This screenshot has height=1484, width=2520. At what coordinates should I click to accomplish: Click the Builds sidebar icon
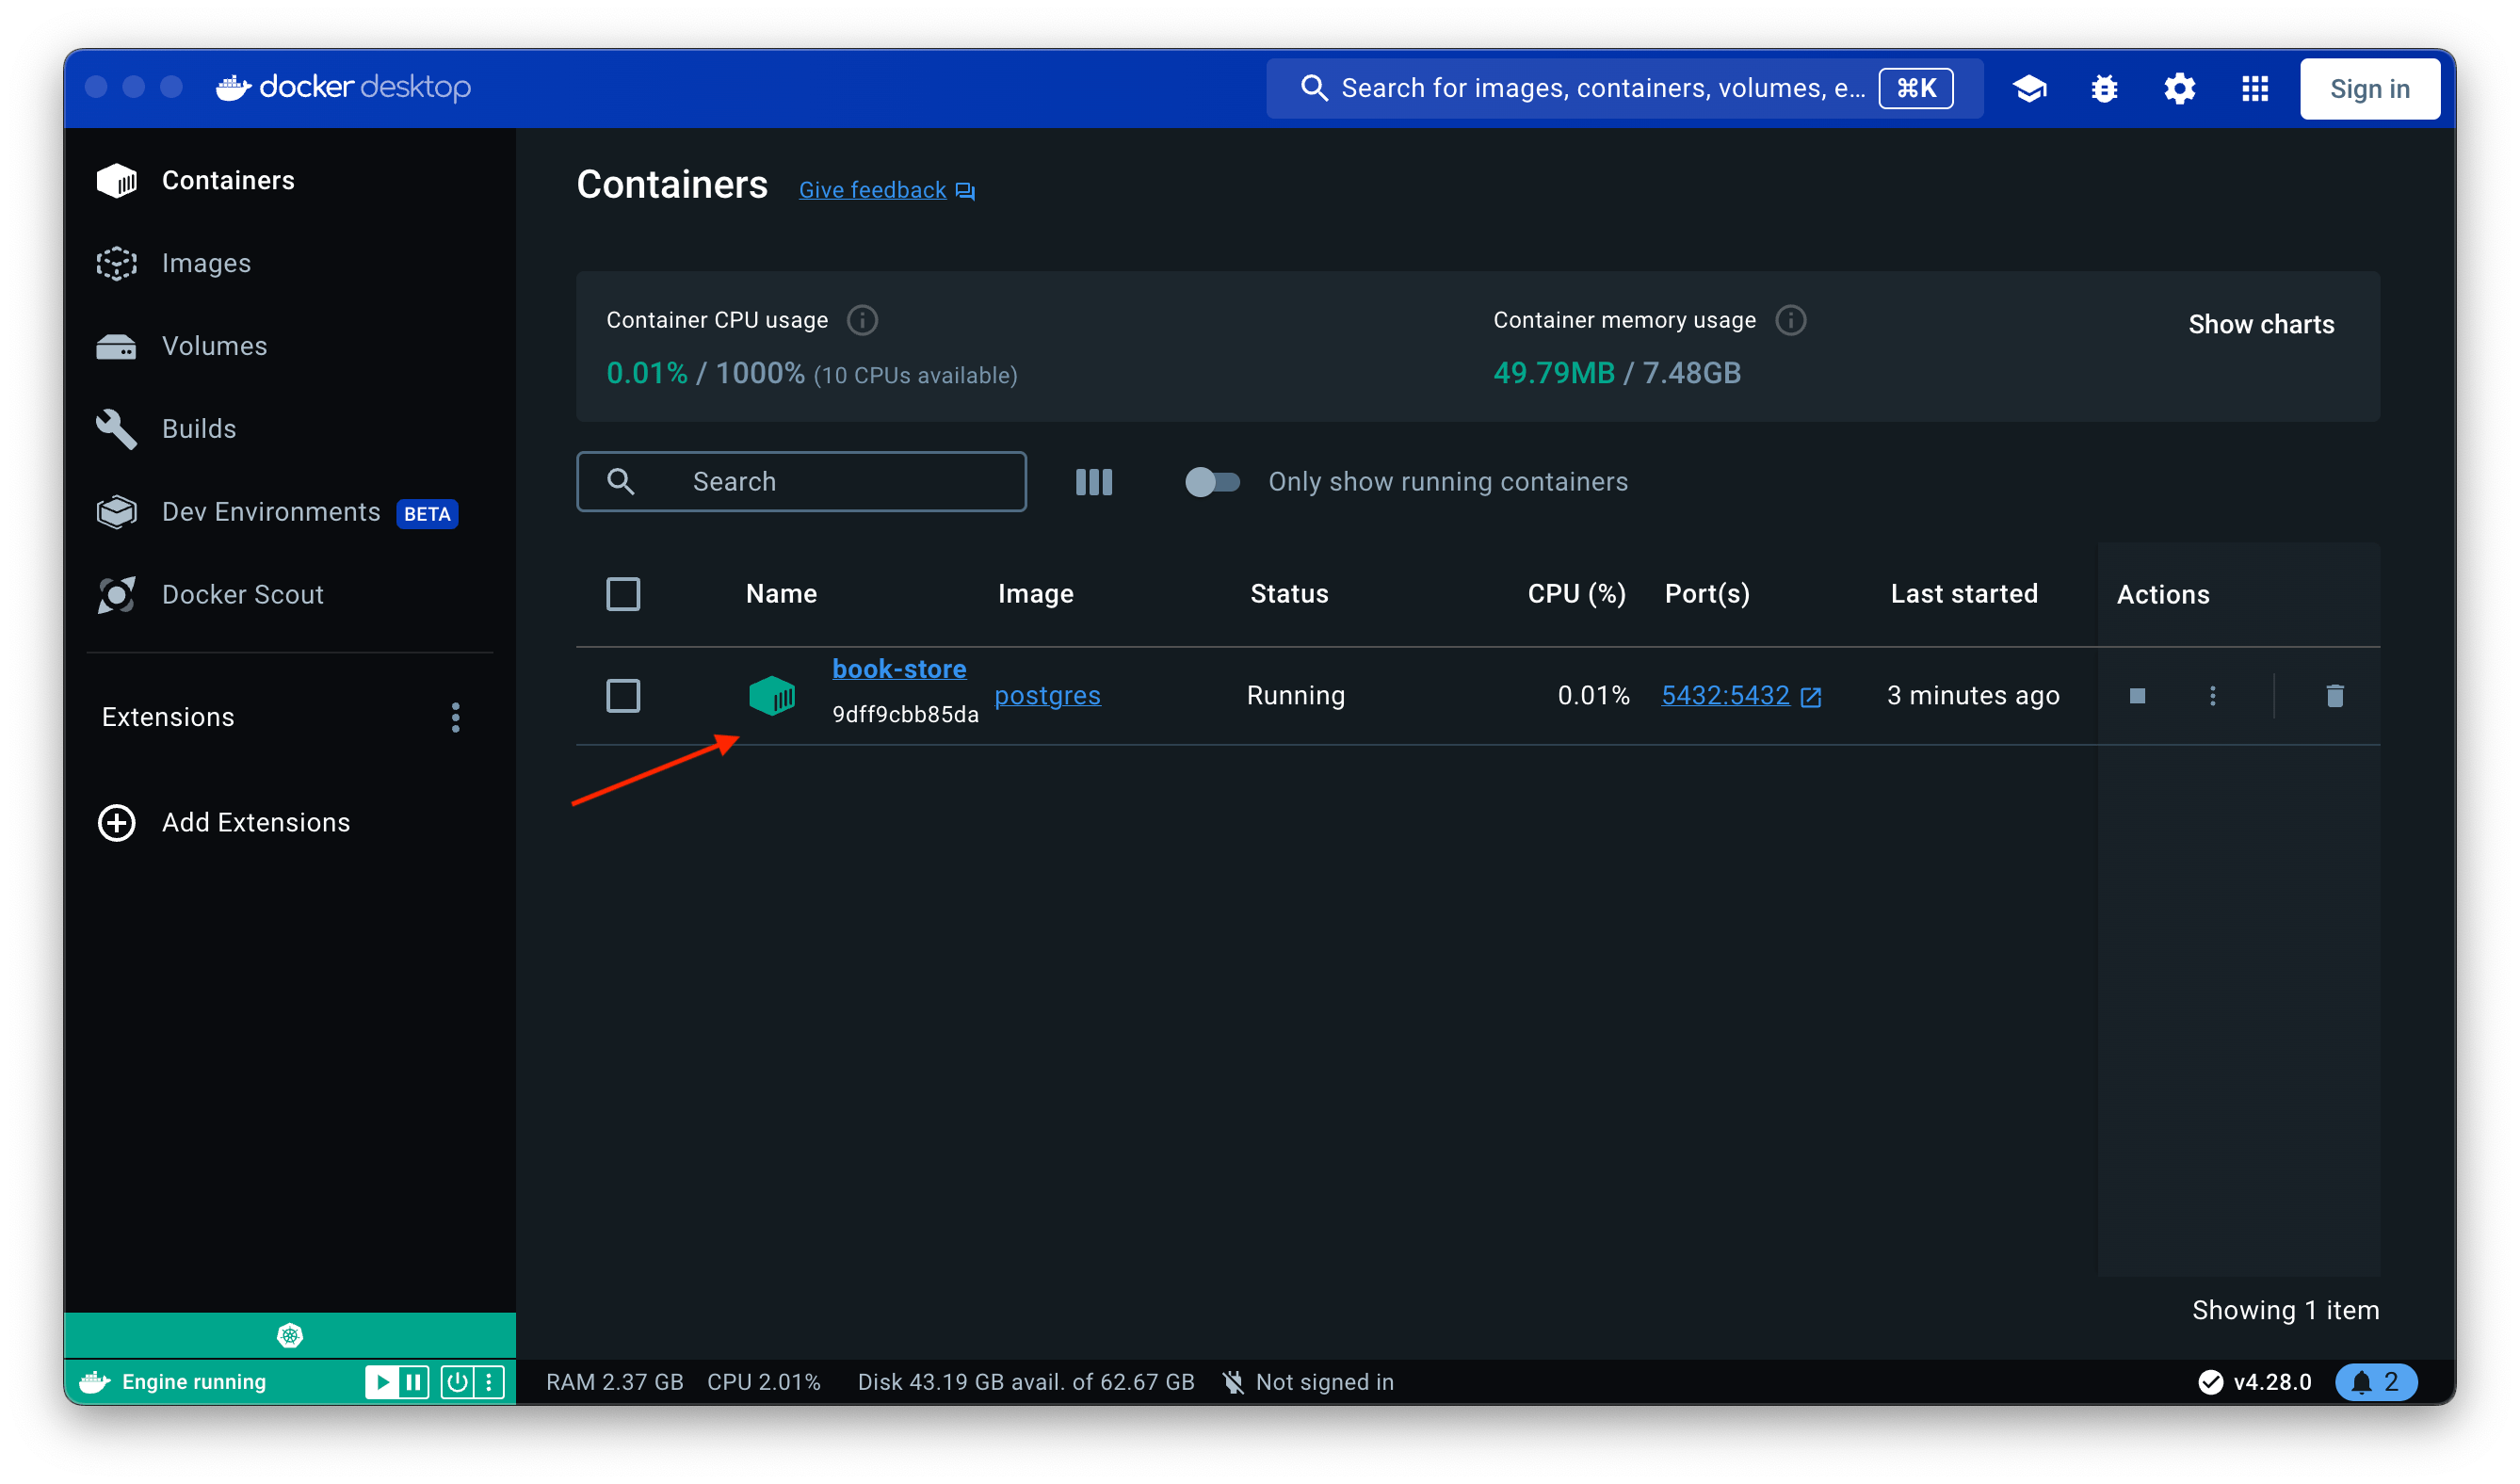(x=119, y=427)
